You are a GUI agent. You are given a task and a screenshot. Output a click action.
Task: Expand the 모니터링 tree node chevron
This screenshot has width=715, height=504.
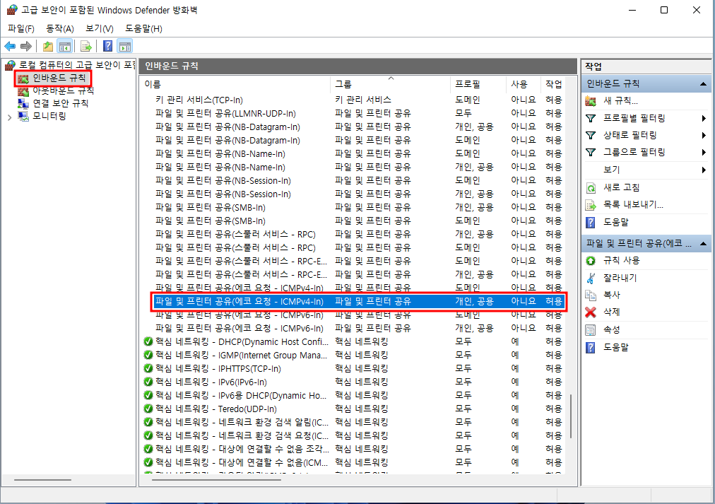10,117
